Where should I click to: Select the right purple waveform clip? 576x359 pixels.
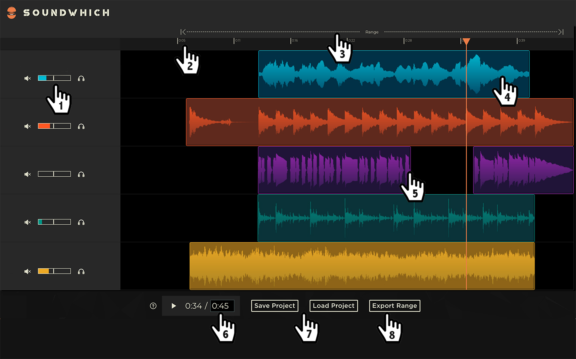(523, 170)
